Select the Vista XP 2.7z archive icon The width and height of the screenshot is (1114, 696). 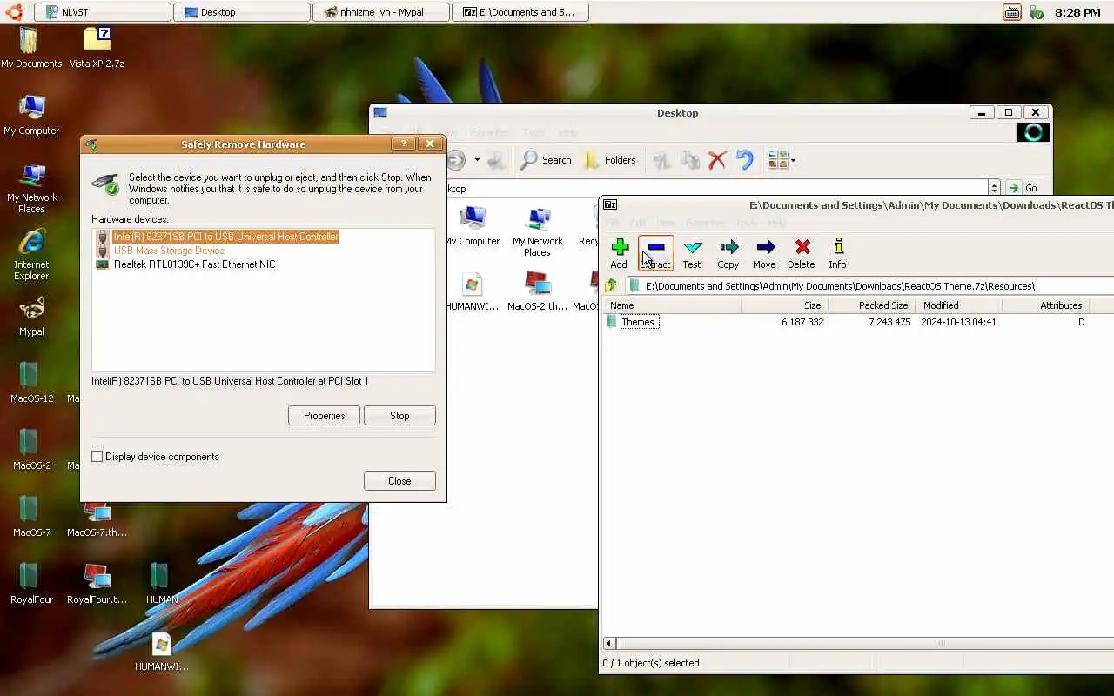point(97,47)
